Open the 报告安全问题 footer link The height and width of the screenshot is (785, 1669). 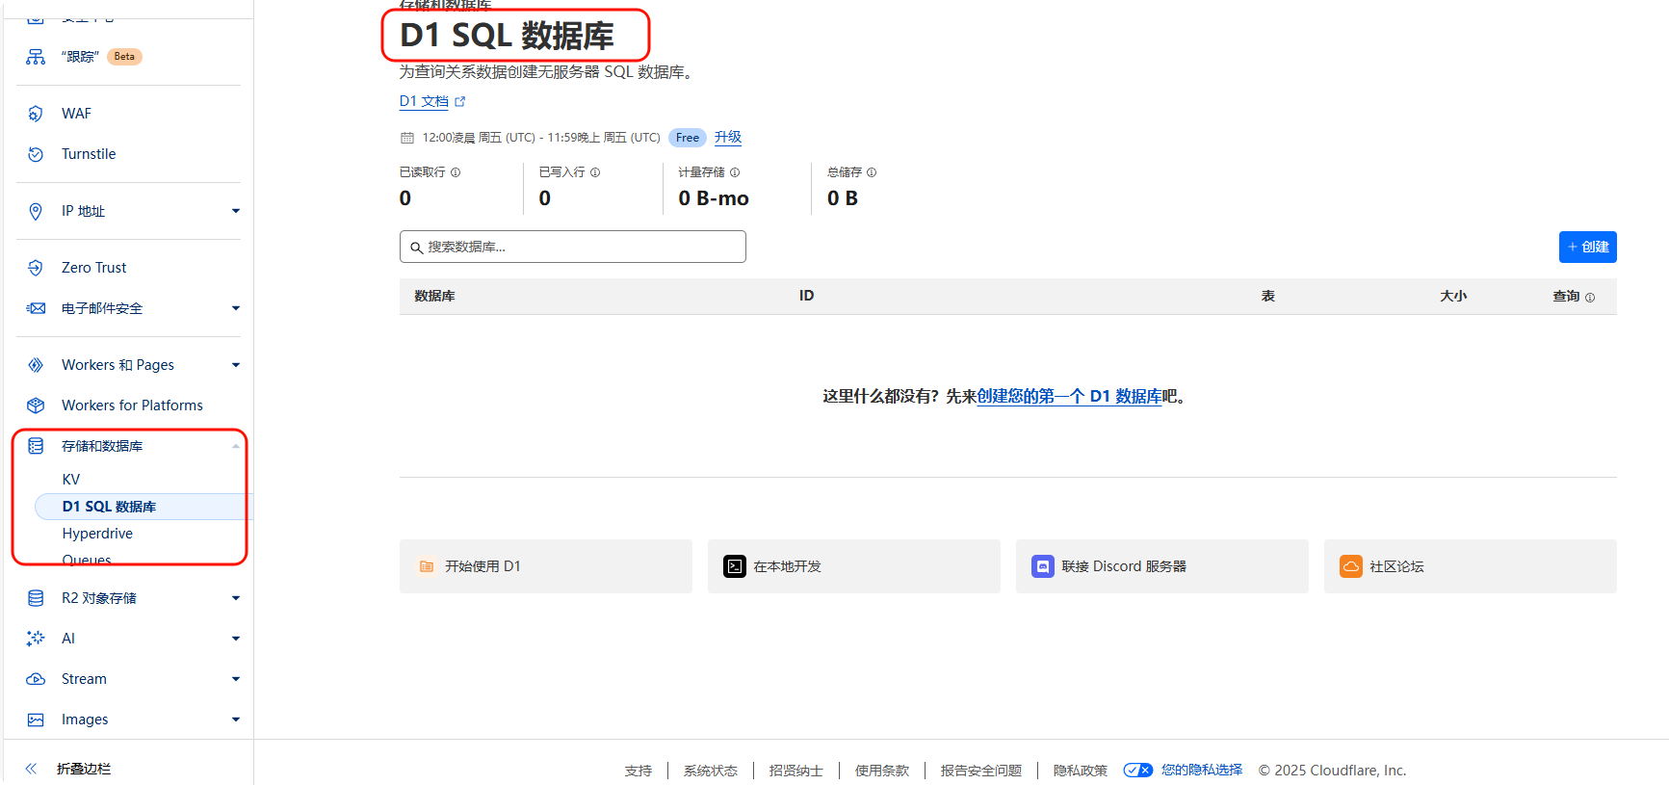[x=981, y=771]
